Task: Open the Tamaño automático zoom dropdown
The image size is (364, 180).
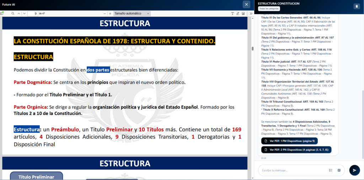Action: 132,14
